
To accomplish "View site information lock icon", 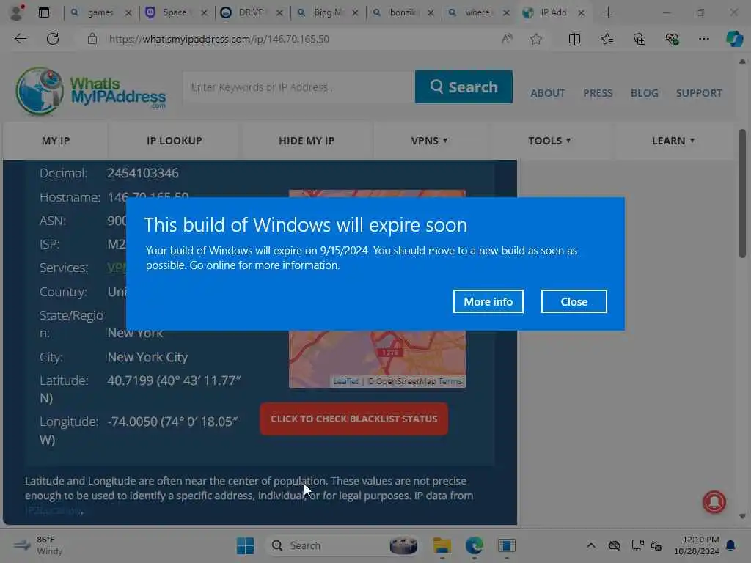I will 92,39.
